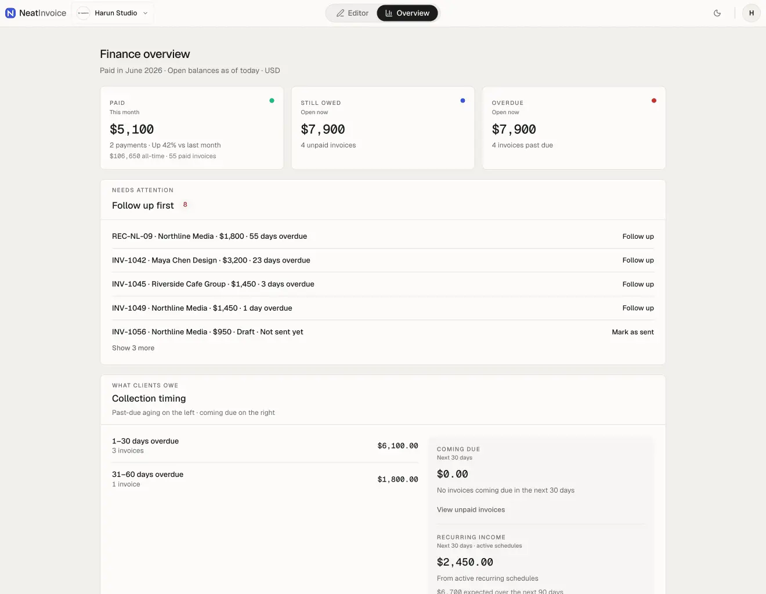Image resolution: width=766 pixels, height=594 pixels.
Task: Click the Collection timing heading
Action: pyautogui.click(x=149, y=398)
